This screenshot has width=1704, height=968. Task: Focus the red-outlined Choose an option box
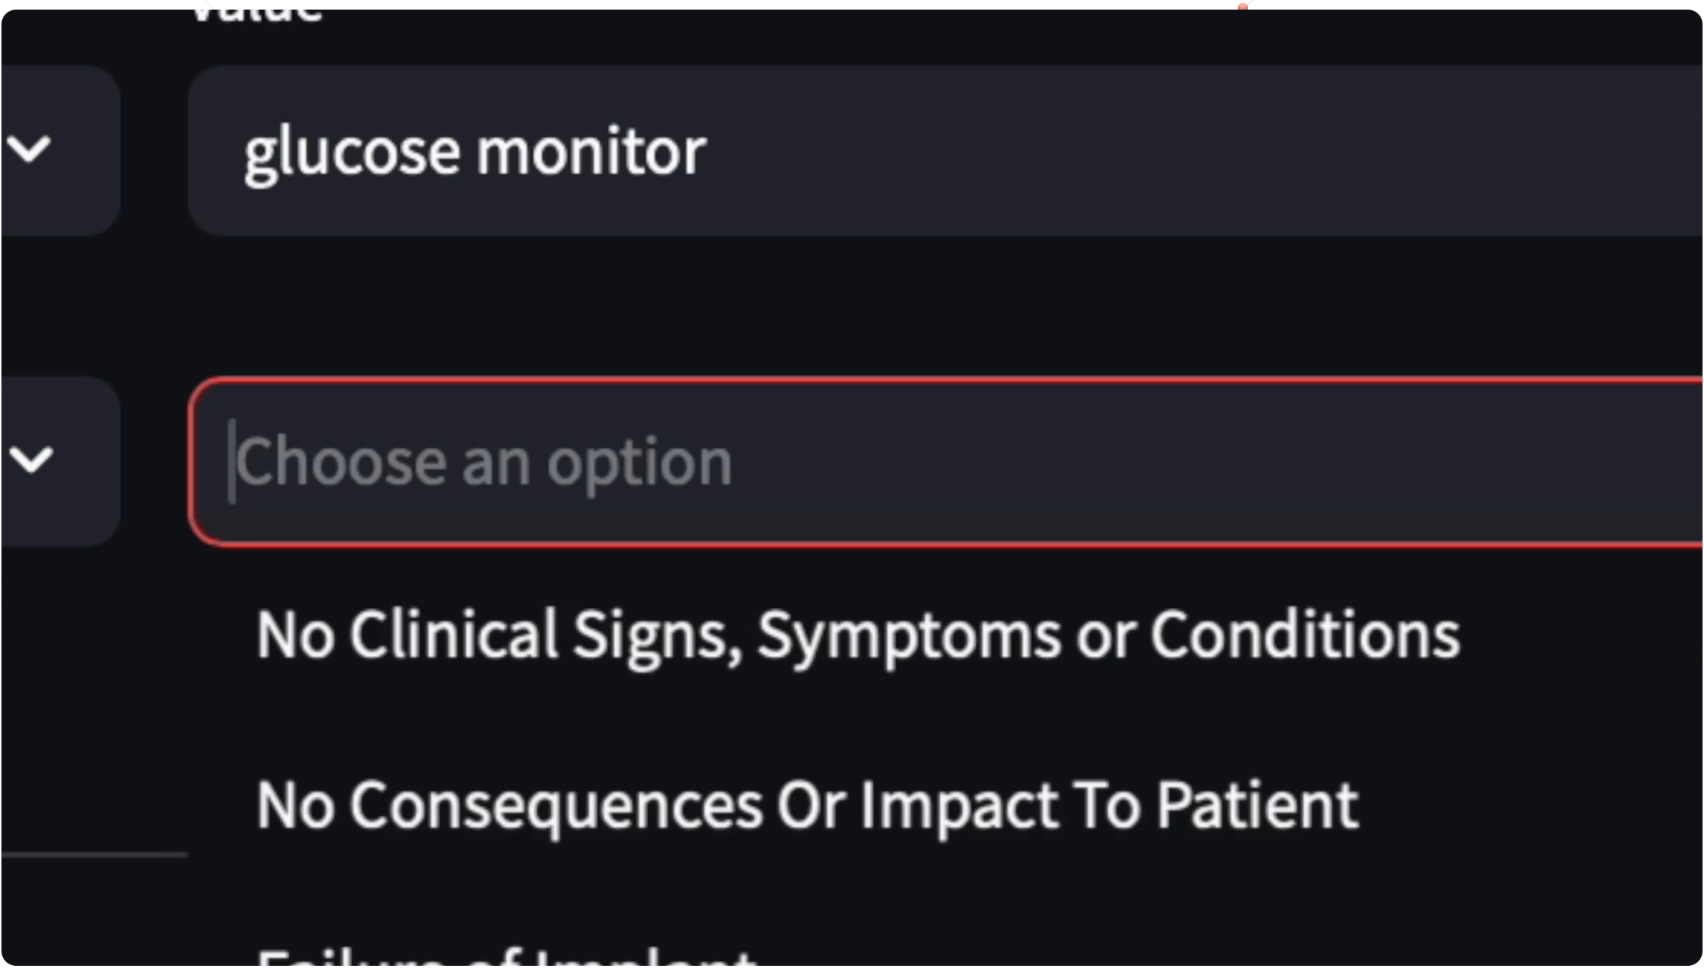click(x=945, y=462)
